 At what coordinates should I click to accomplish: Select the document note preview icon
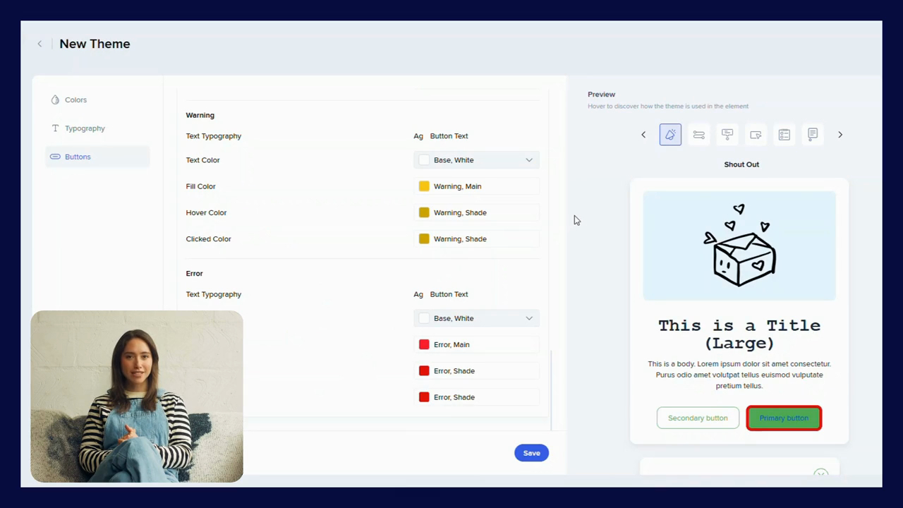(x=813, y=135)
